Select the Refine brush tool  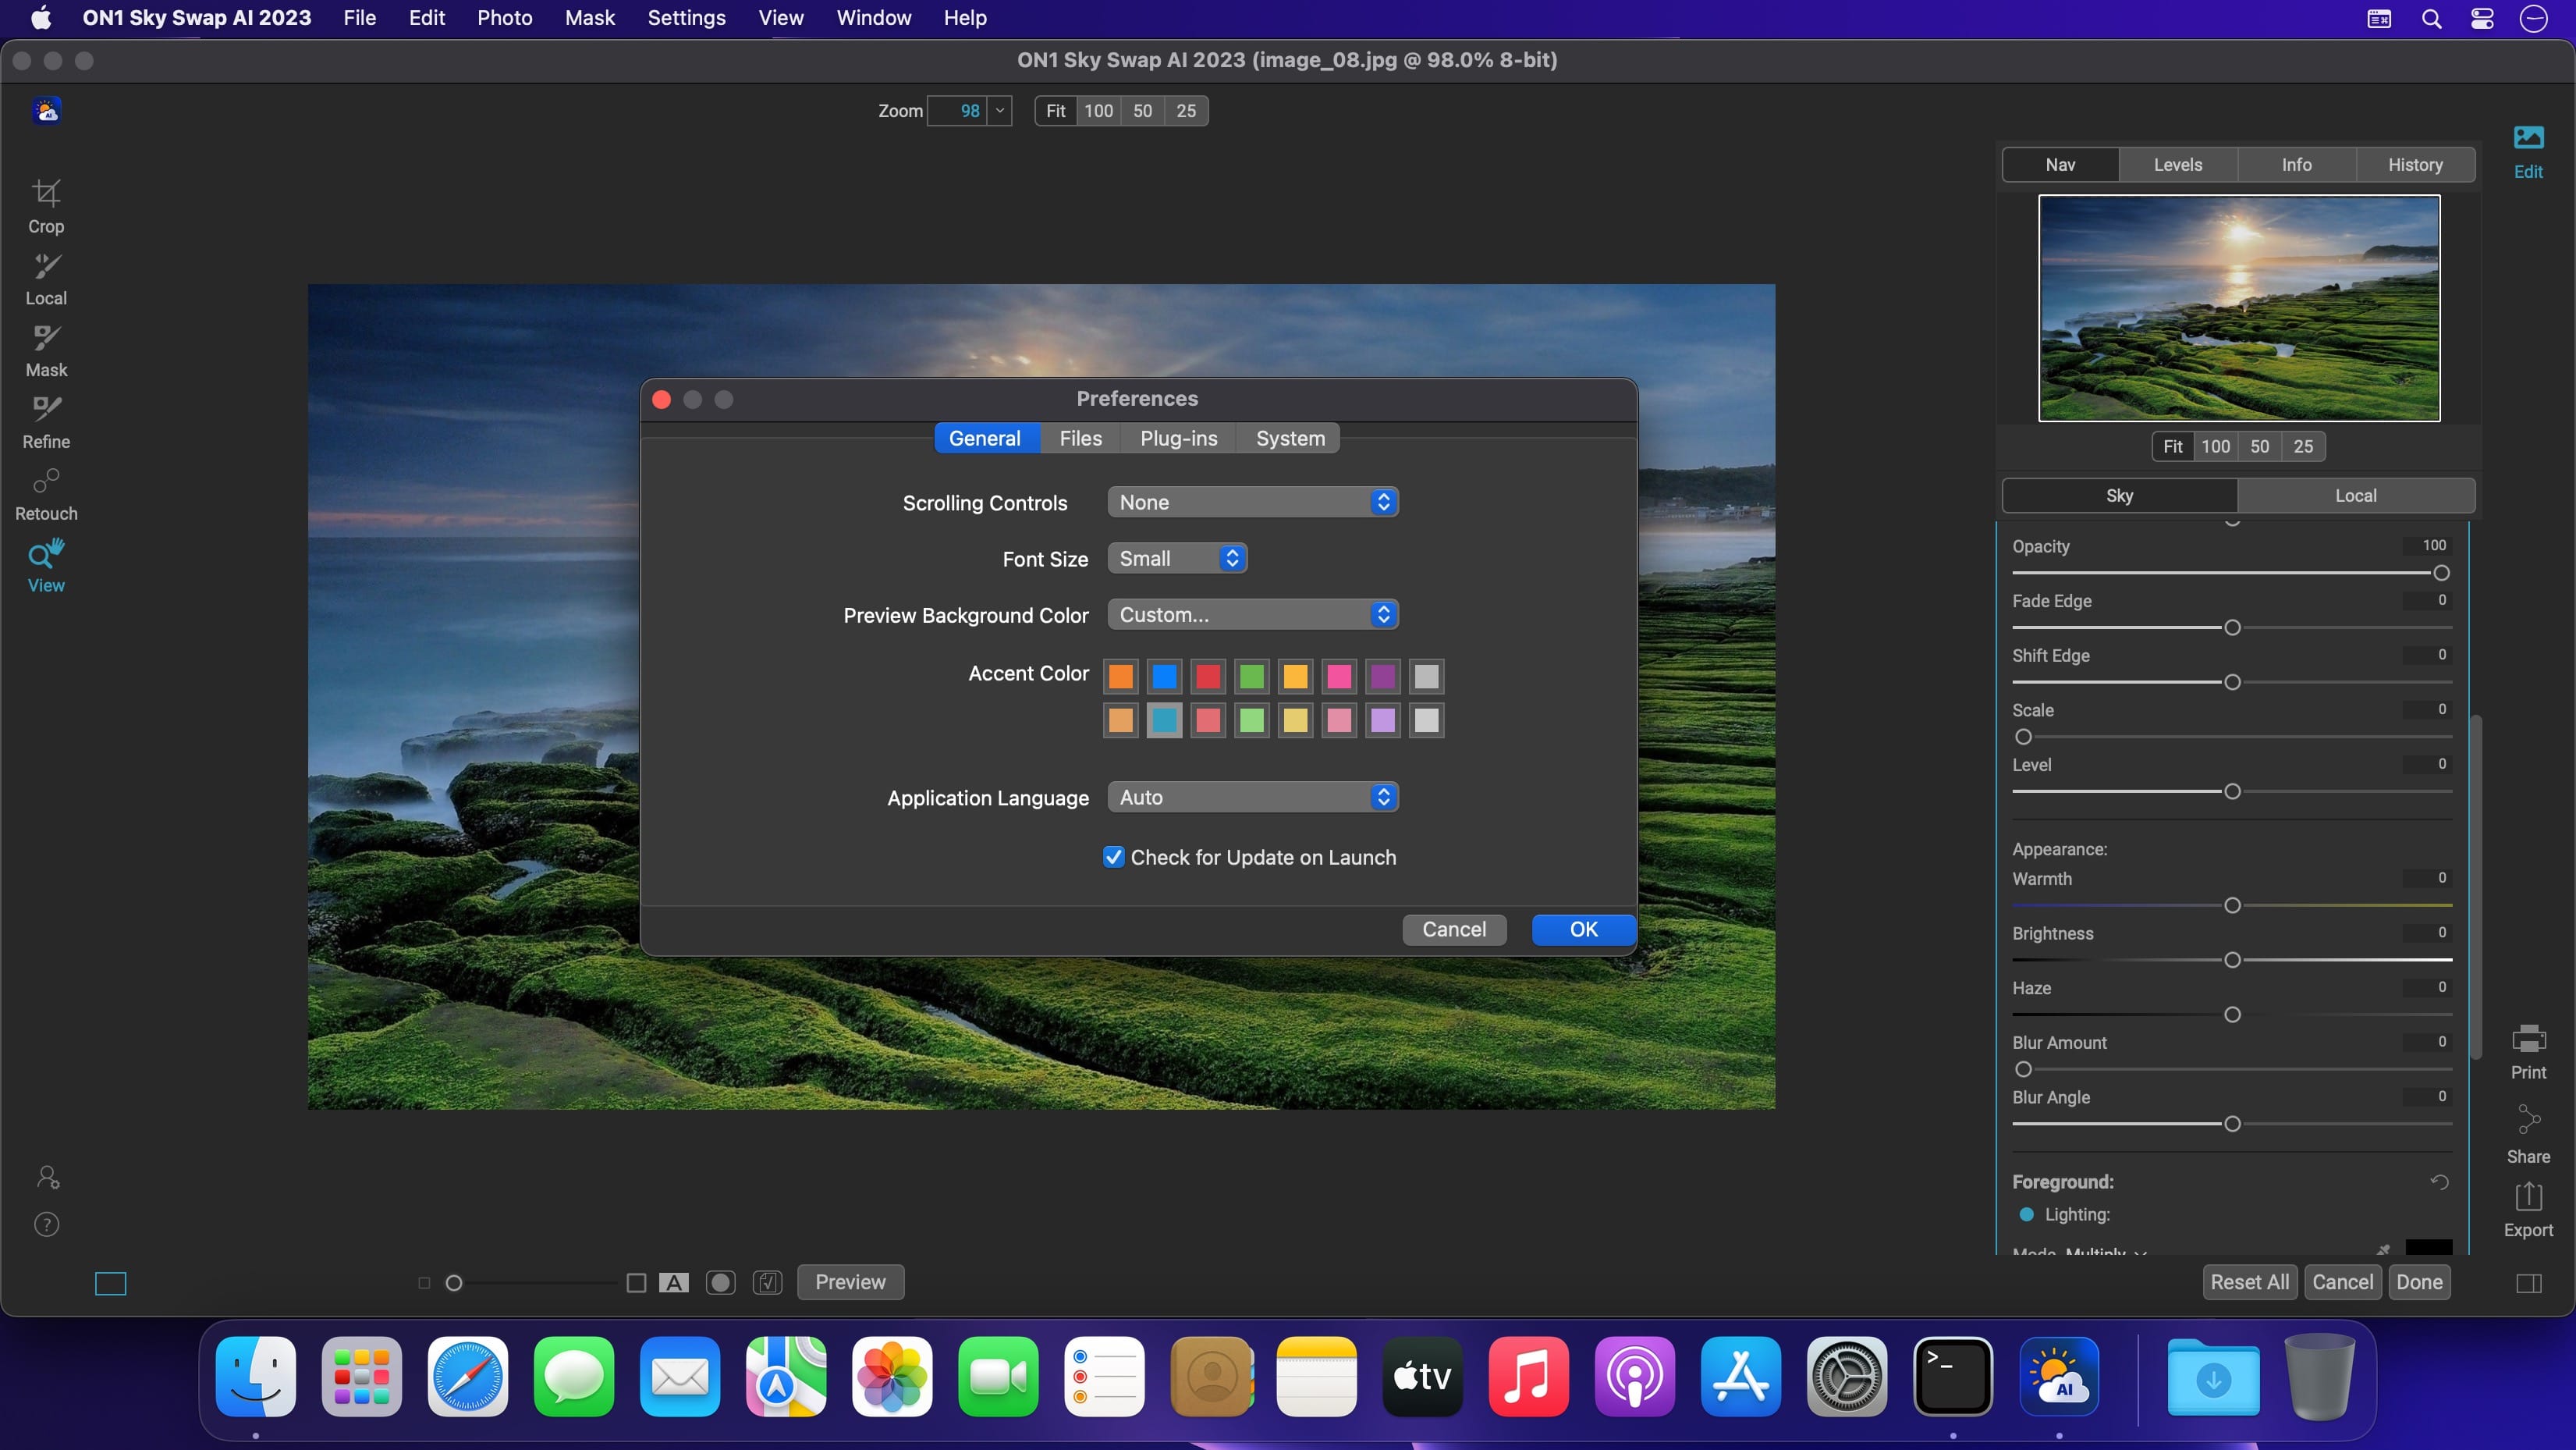click(x=46, y=421)
